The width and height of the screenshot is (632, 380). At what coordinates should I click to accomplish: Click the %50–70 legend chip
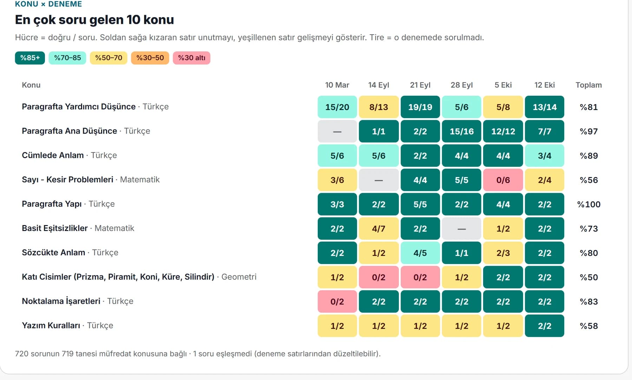coord(108,58)
